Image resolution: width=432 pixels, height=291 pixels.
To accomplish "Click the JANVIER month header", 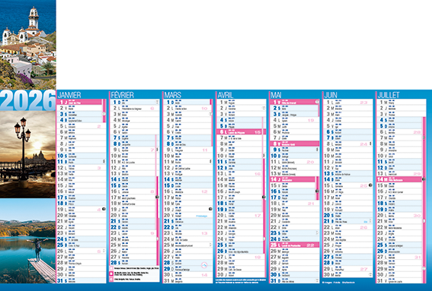I will pos(69,95).
